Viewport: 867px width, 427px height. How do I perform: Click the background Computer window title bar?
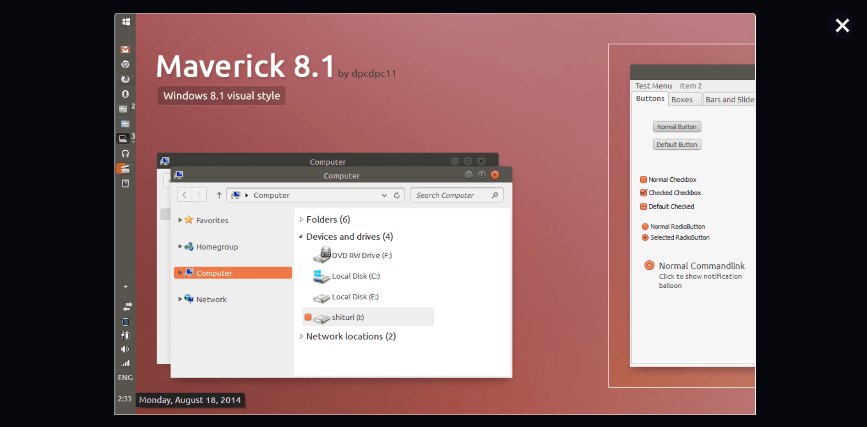pos(327,159)
